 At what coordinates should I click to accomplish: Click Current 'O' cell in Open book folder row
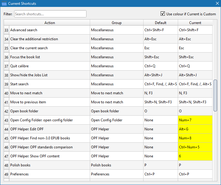(195, 111)
